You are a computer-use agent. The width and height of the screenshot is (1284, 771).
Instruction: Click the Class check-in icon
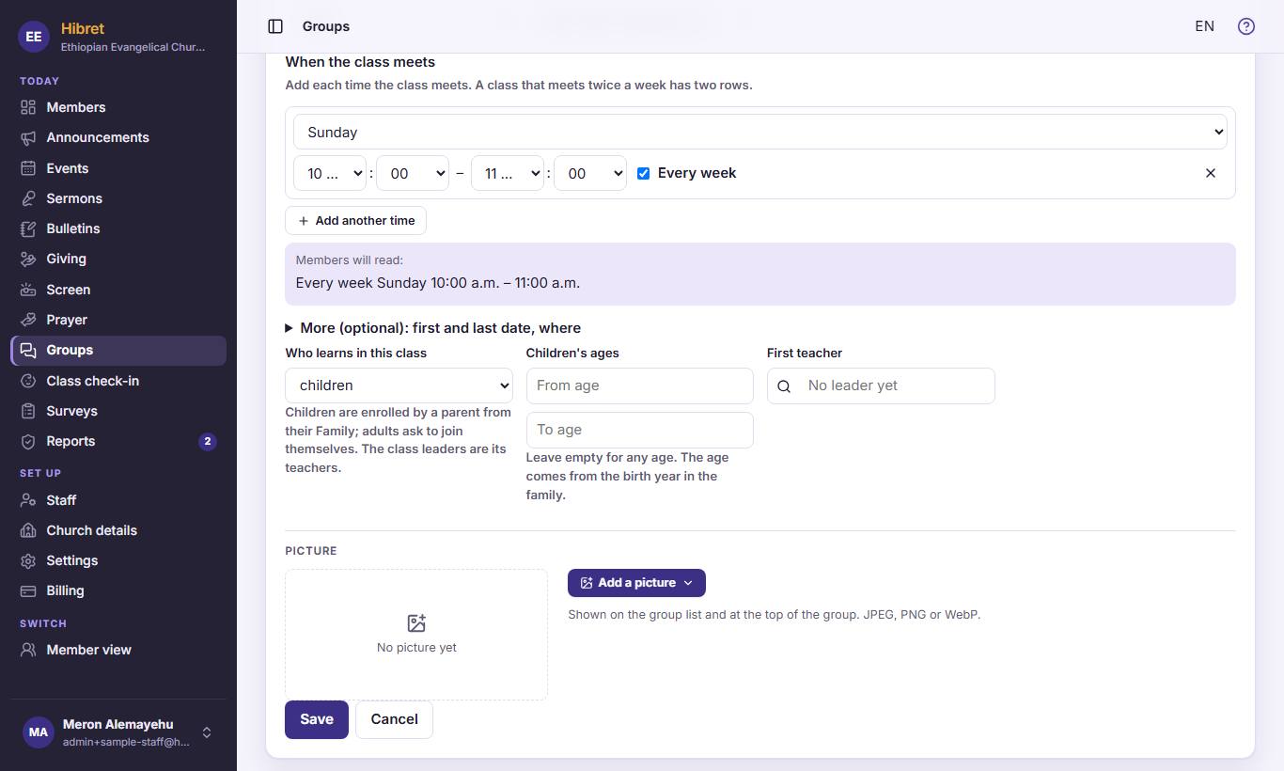(x=28, y=381)
